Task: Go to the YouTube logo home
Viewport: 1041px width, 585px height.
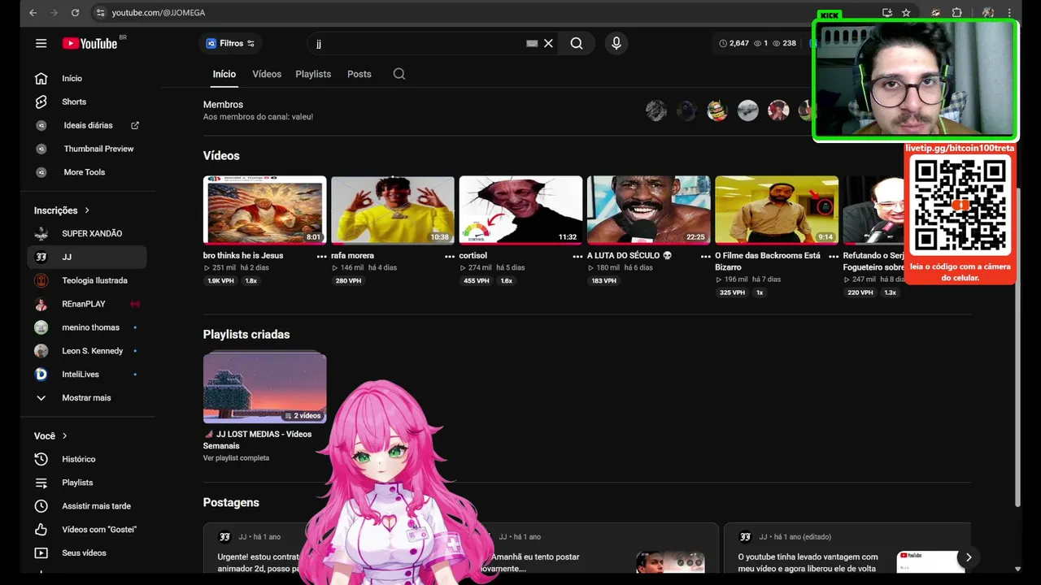Action: coord(90,43)
